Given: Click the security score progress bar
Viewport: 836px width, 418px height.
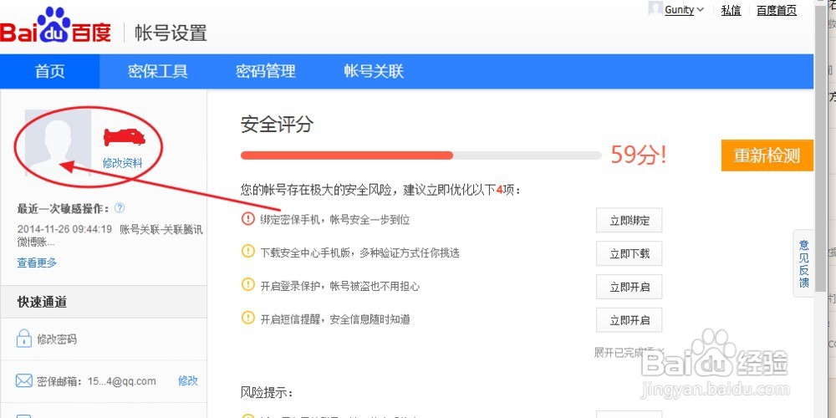Looking at the screenshot, I should point(421,155).
